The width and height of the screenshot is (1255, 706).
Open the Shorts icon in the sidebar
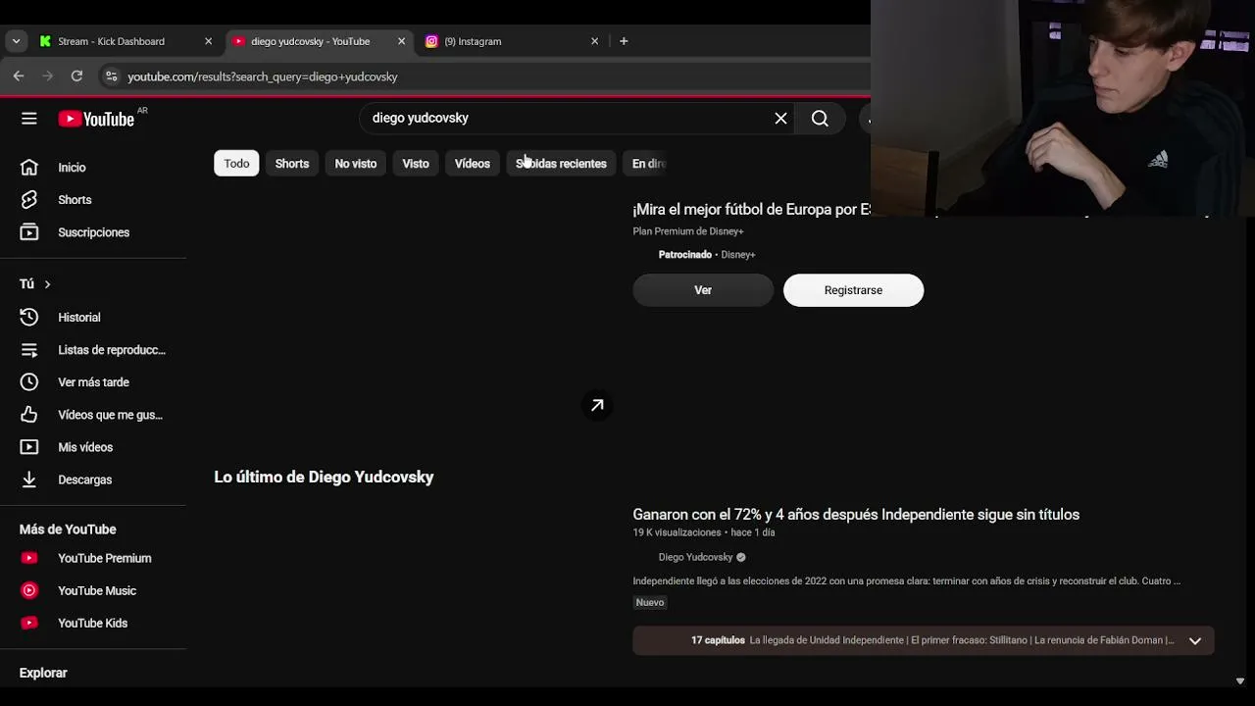[29, 200]
